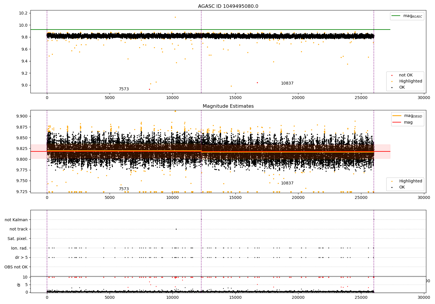Click the "9.8" y-axis tick label
This screenshot has width=435, height=304.
[x=24, y=37]
